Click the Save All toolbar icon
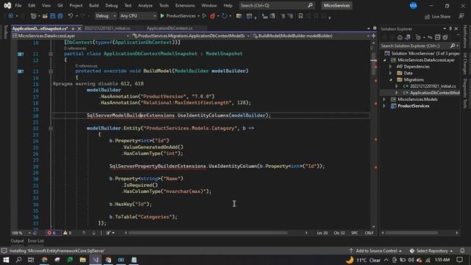This screenshot has height=265, width=471. tap(60, 16)
